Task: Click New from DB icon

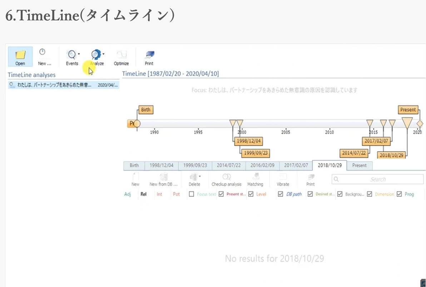Action: [164, 177]
